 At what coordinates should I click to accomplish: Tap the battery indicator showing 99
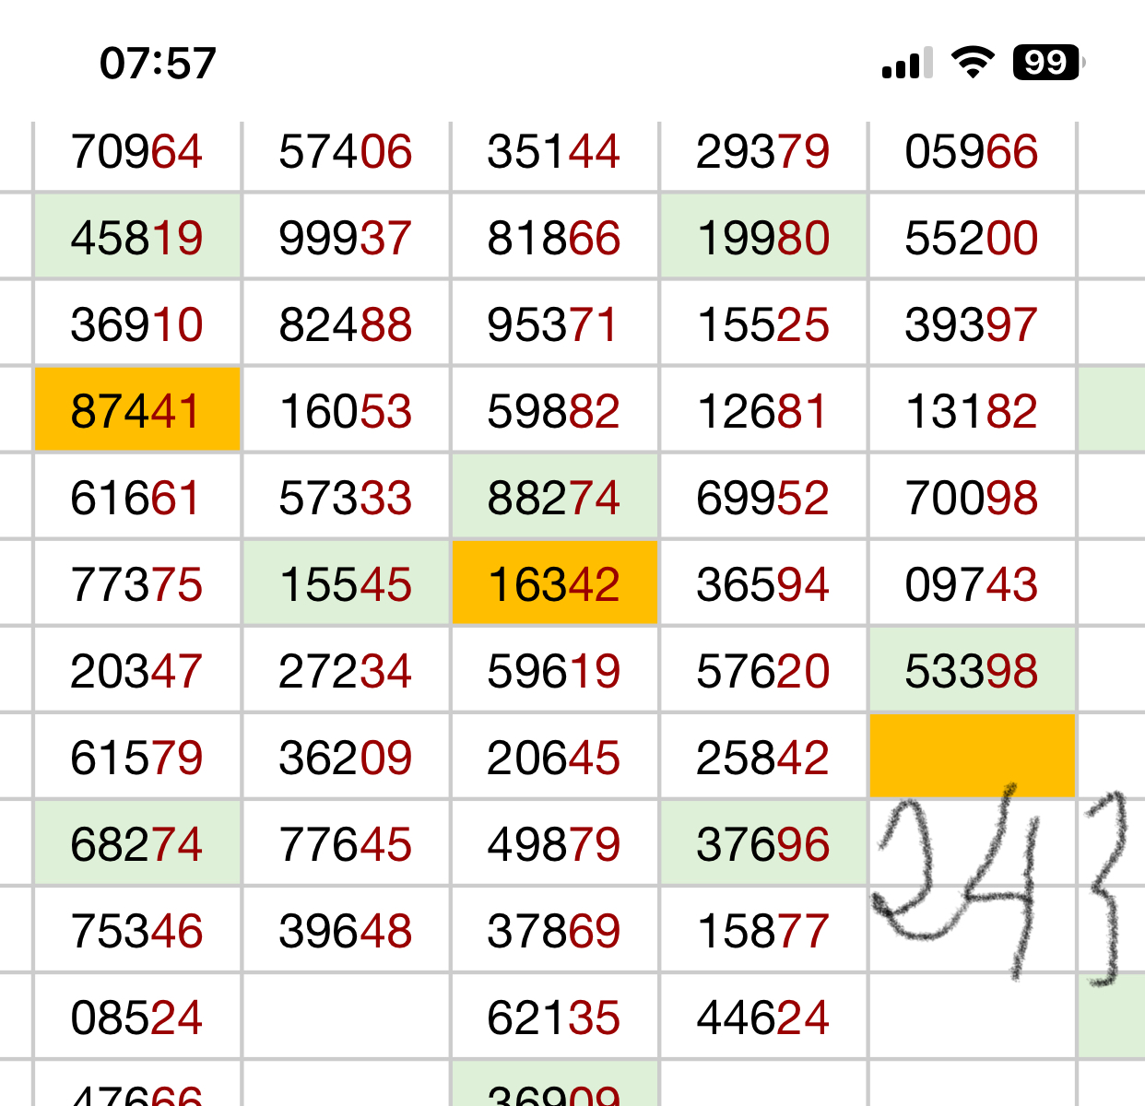point(1048,63)
